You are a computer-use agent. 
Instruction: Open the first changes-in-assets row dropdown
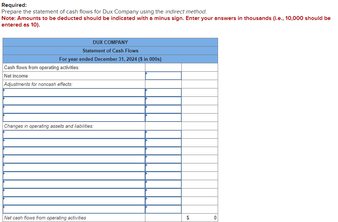coord(73,134)
